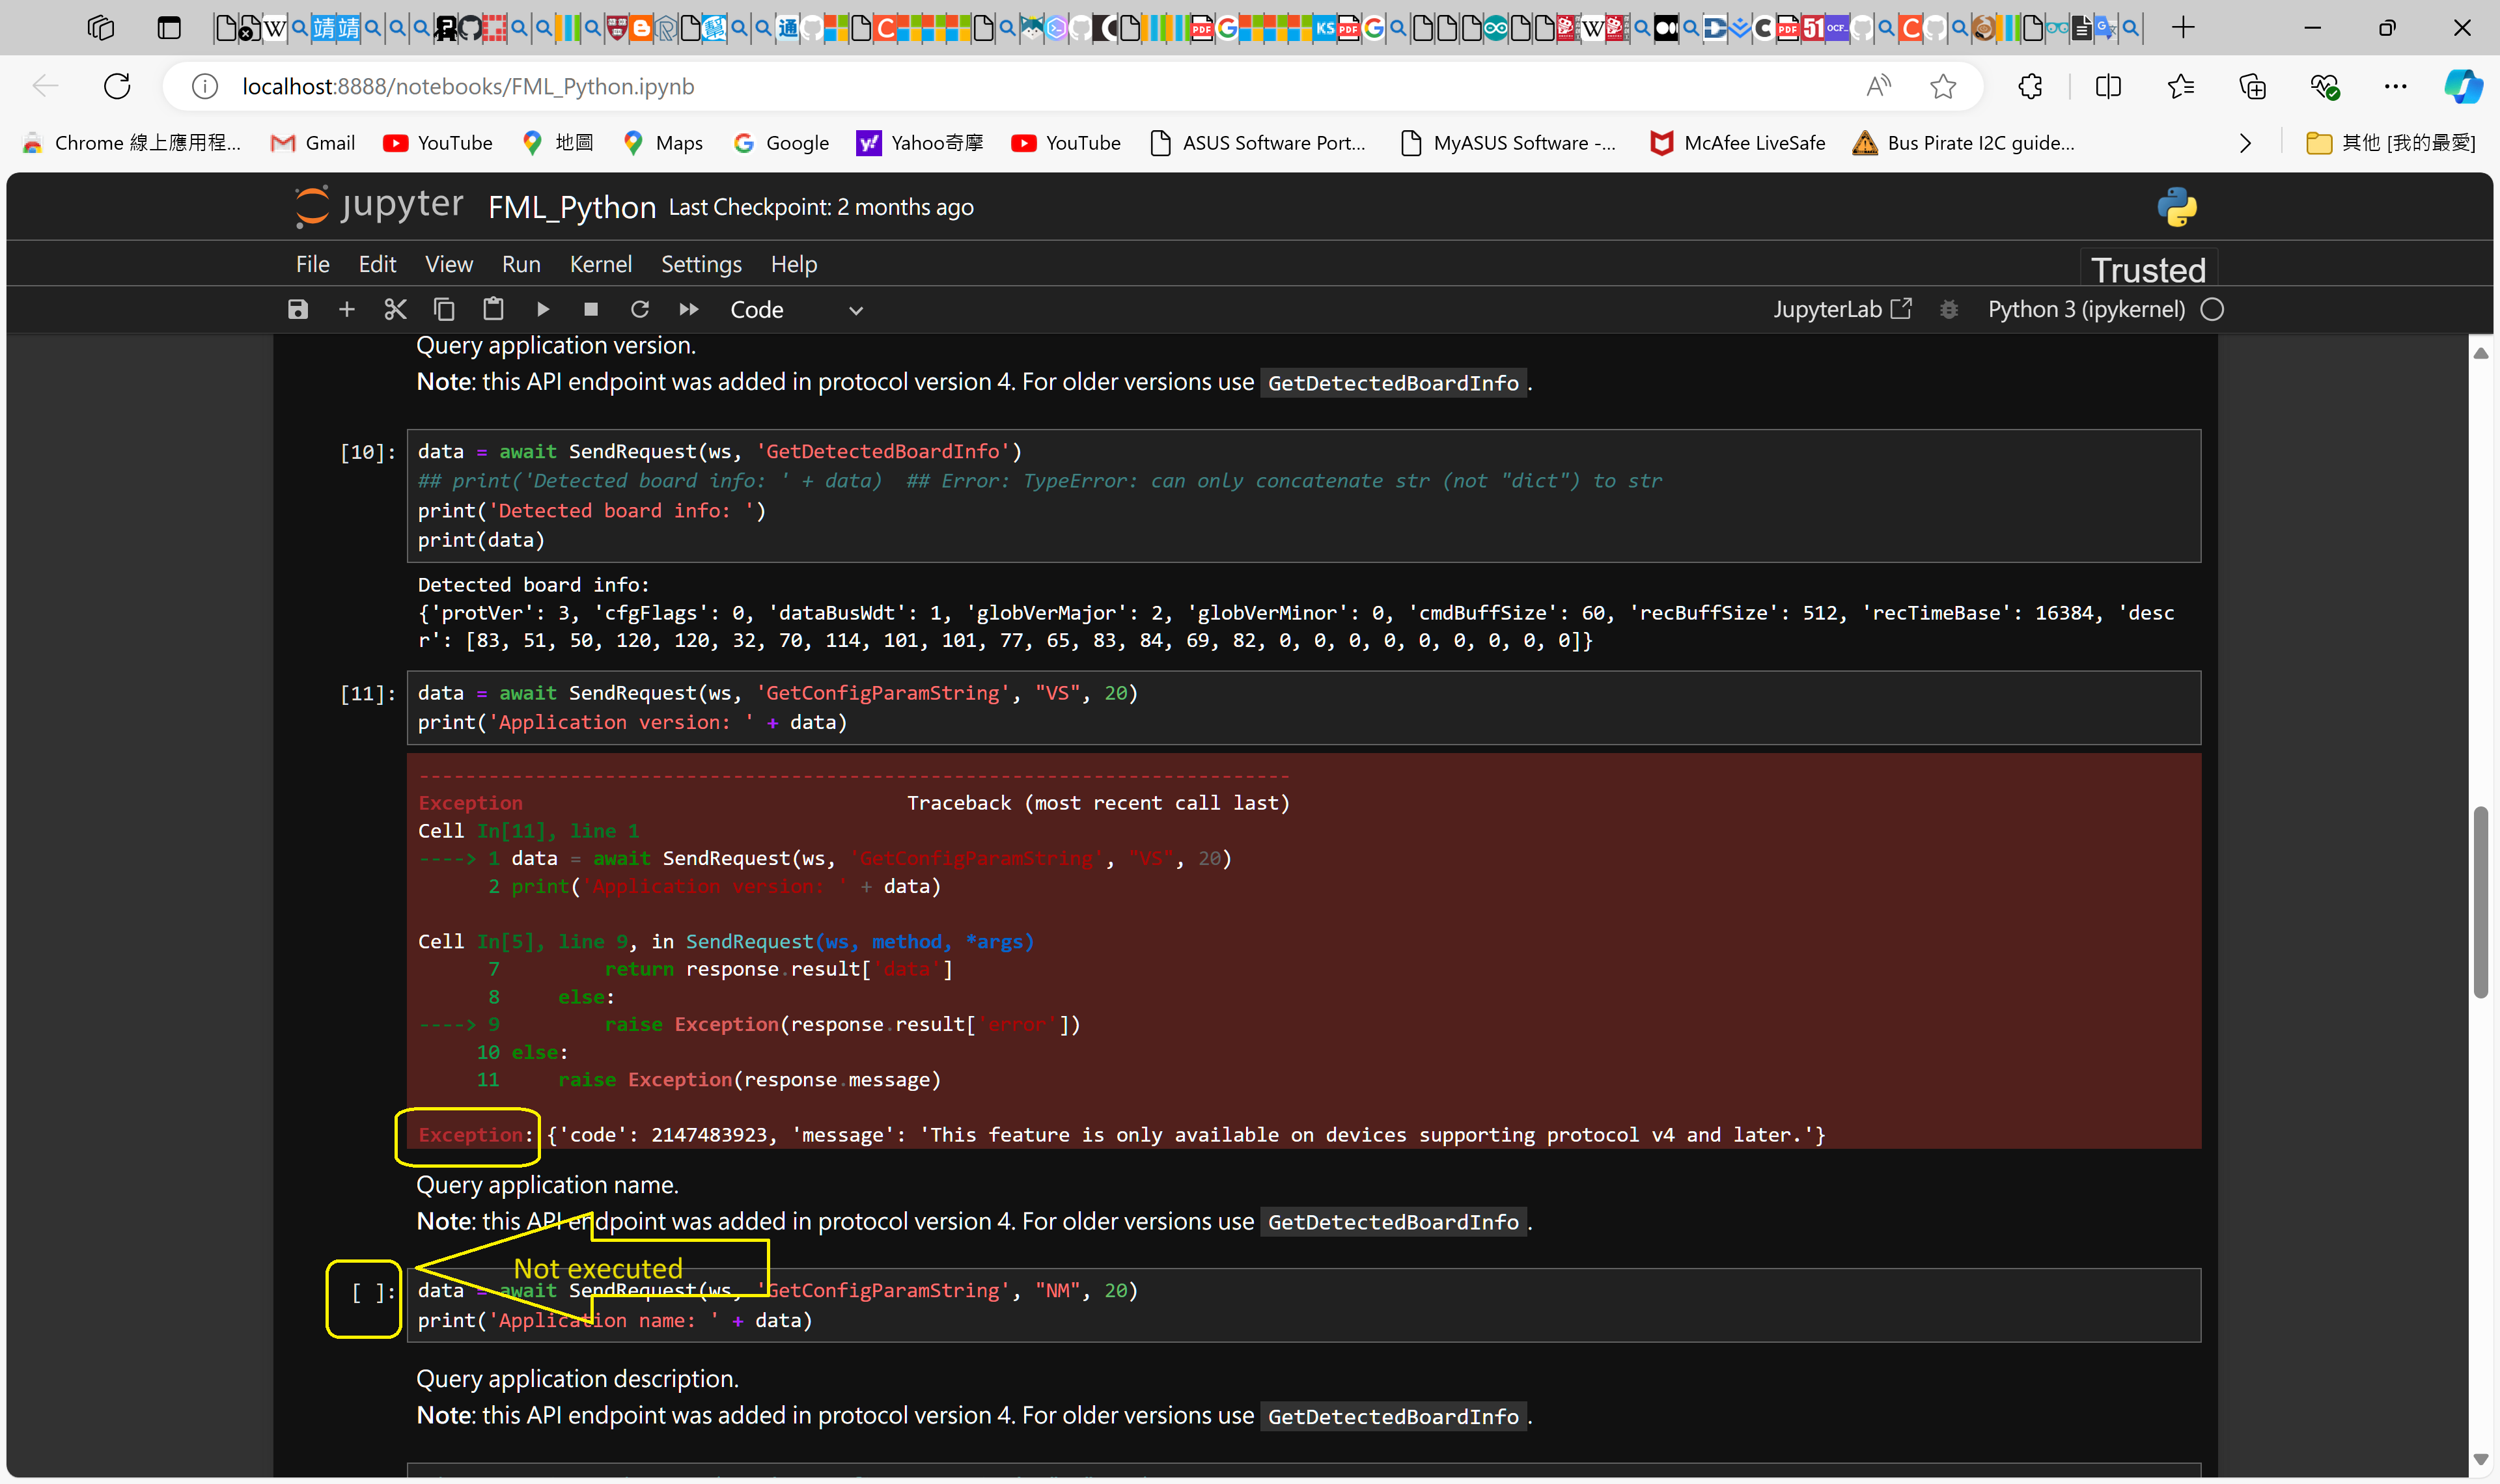The height and width of the screenshot is (1484, 2500).
Task: Click the Python 3 (ipykernel) kernel name
Action: [2086, 309]
